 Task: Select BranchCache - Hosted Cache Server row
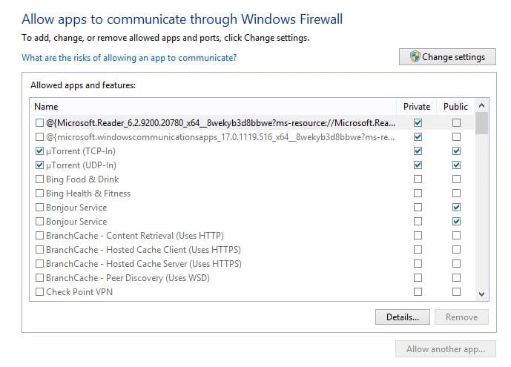point(143,264)
